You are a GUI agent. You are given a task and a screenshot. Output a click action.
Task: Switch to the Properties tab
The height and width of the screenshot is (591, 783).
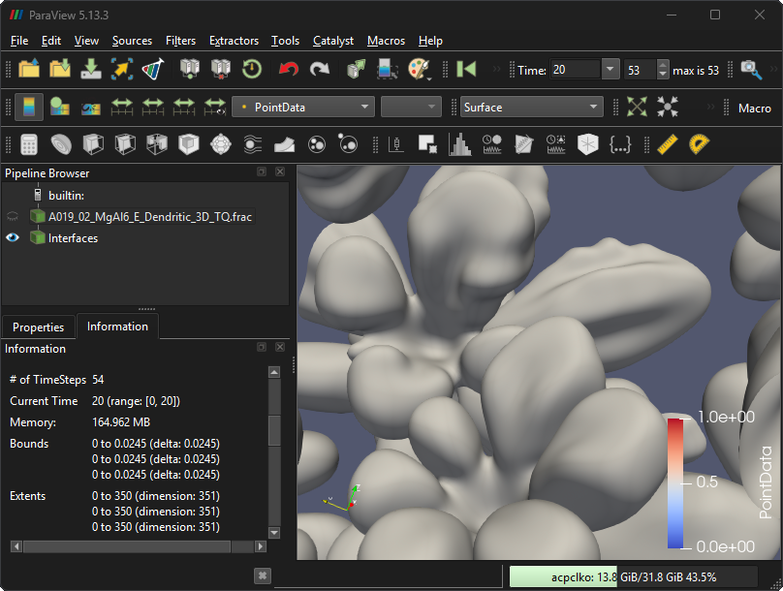click(x=39, y=327)
